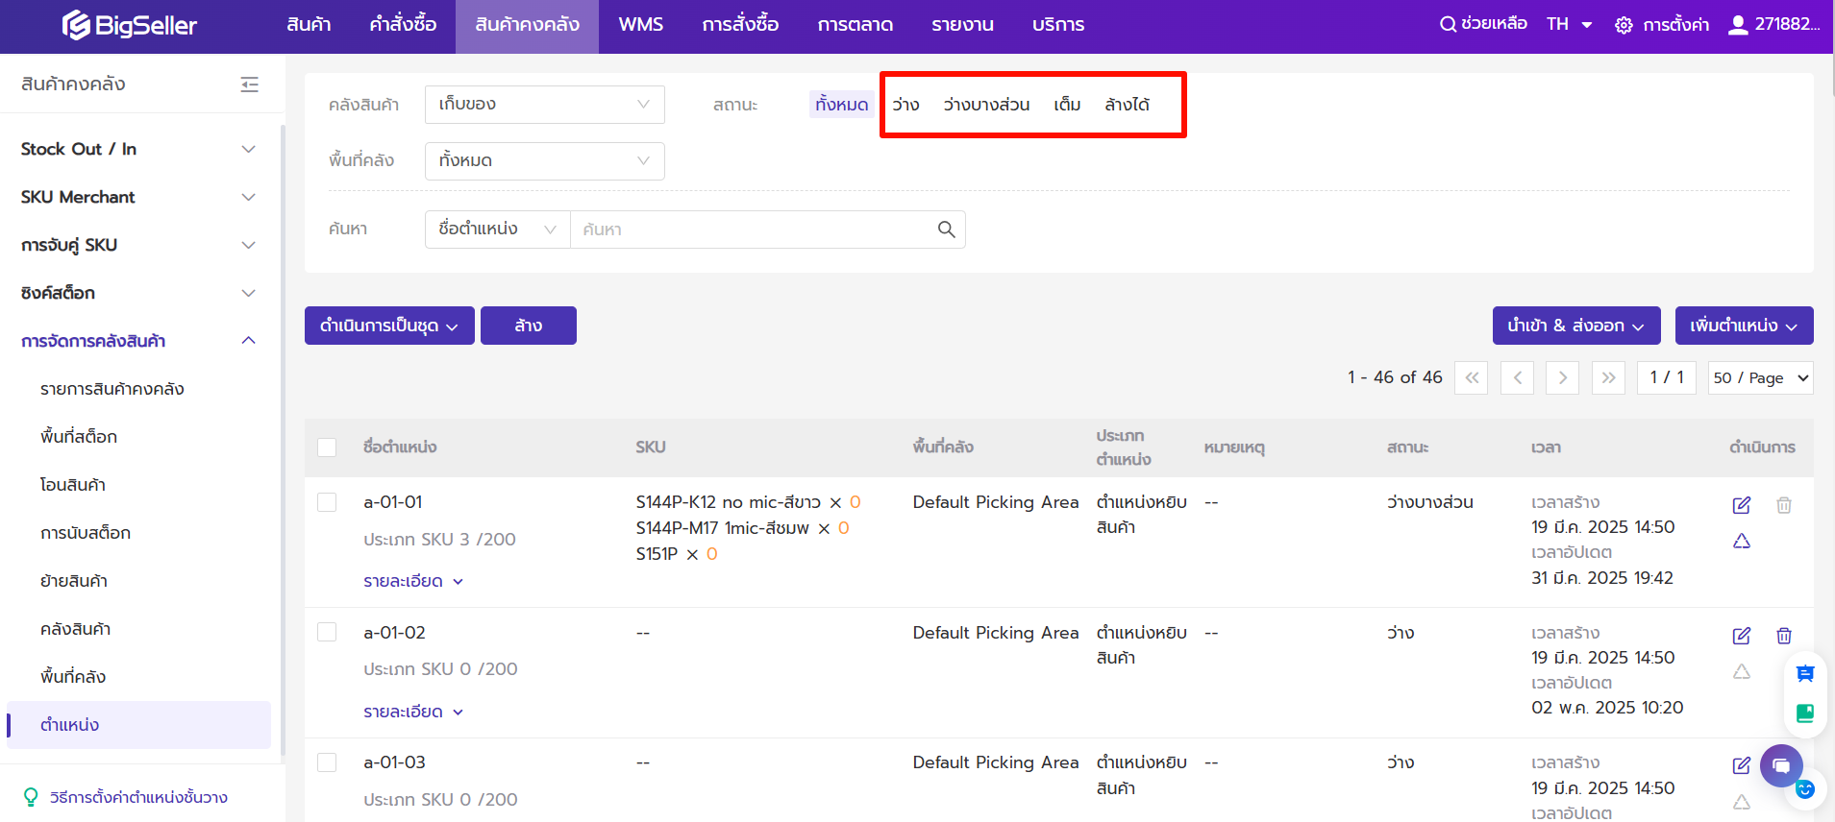The width and height of the screenshot is (1835, 822).
Task: Delete location a-01-01 trash icon
Action: click(x=1784, y=505)
